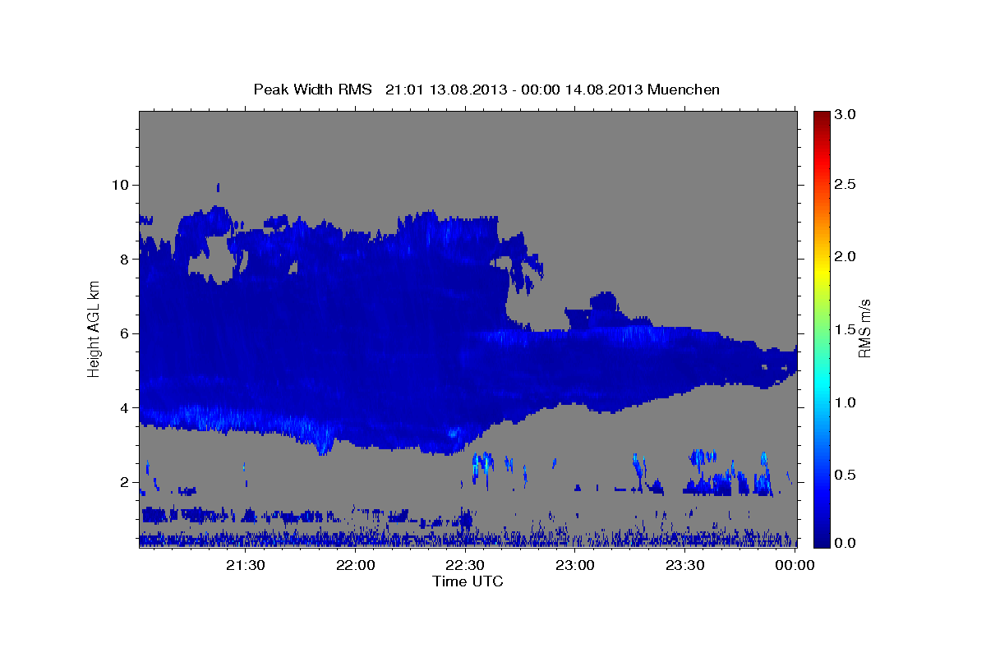Image resolution: width=986 pixels, height=657 pixels.
Task: Click the '22:00' time axis label
Action: pos(355,565)
